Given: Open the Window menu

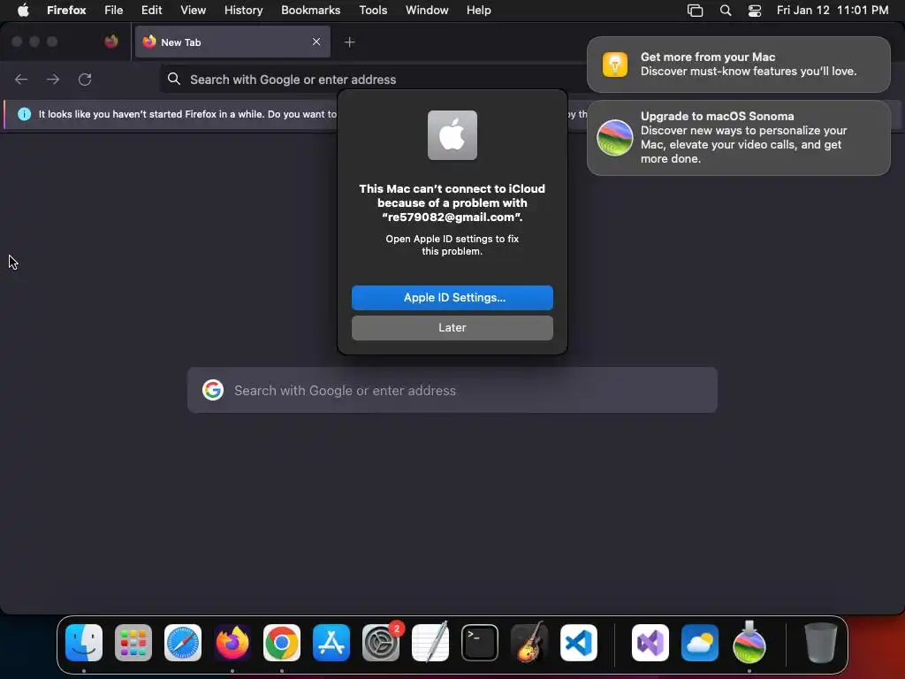Looking at the screenshot, I should pos(427,10).
